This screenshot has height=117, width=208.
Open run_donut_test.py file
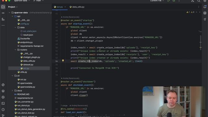click(26, 113)
